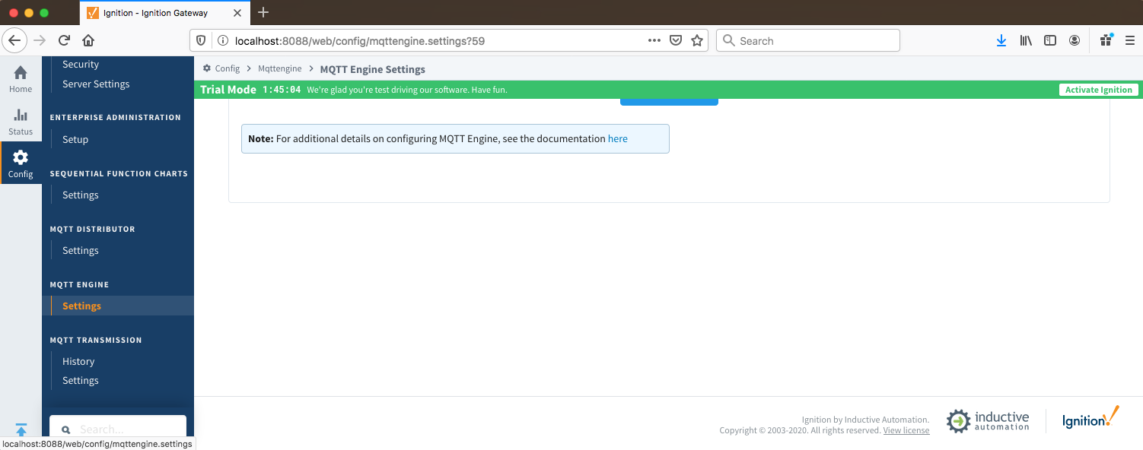This screenshot has height=450, width=1143.
Task: Open the Firefox hamburger menu
Action: pos(1130,40)
